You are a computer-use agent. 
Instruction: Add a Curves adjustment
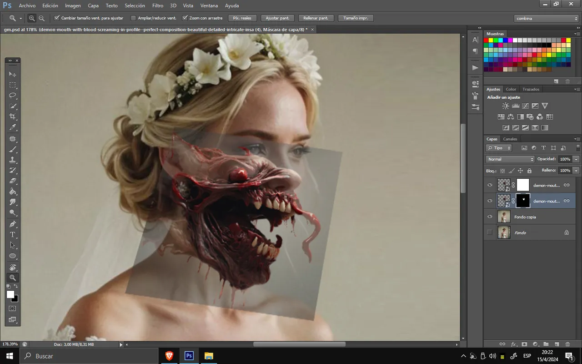tap(525, 106)
